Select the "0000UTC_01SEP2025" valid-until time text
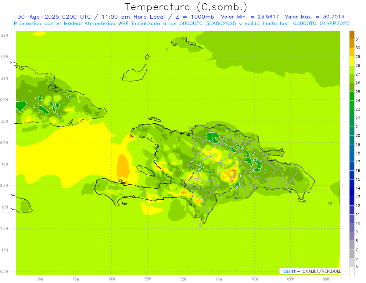 [x=321, y=23]
